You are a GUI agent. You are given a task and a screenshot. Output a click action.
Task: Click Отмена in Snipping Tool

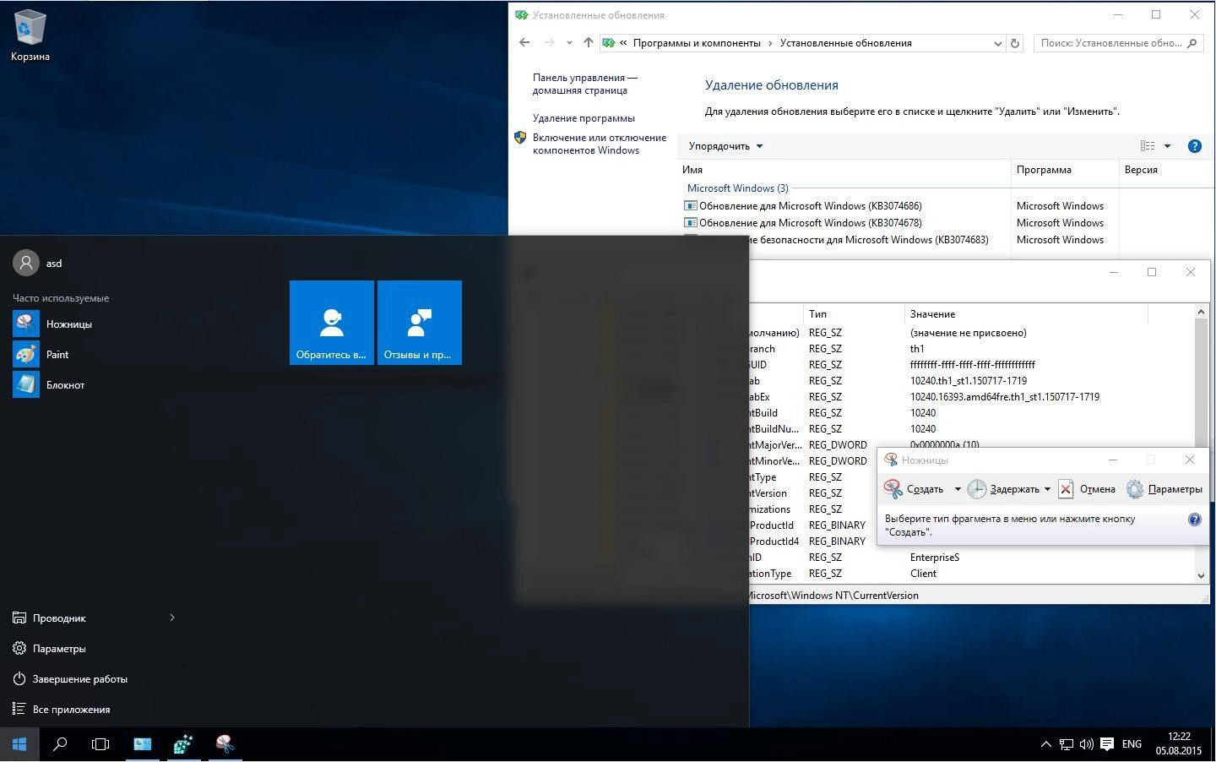[x=1087, y=489]
